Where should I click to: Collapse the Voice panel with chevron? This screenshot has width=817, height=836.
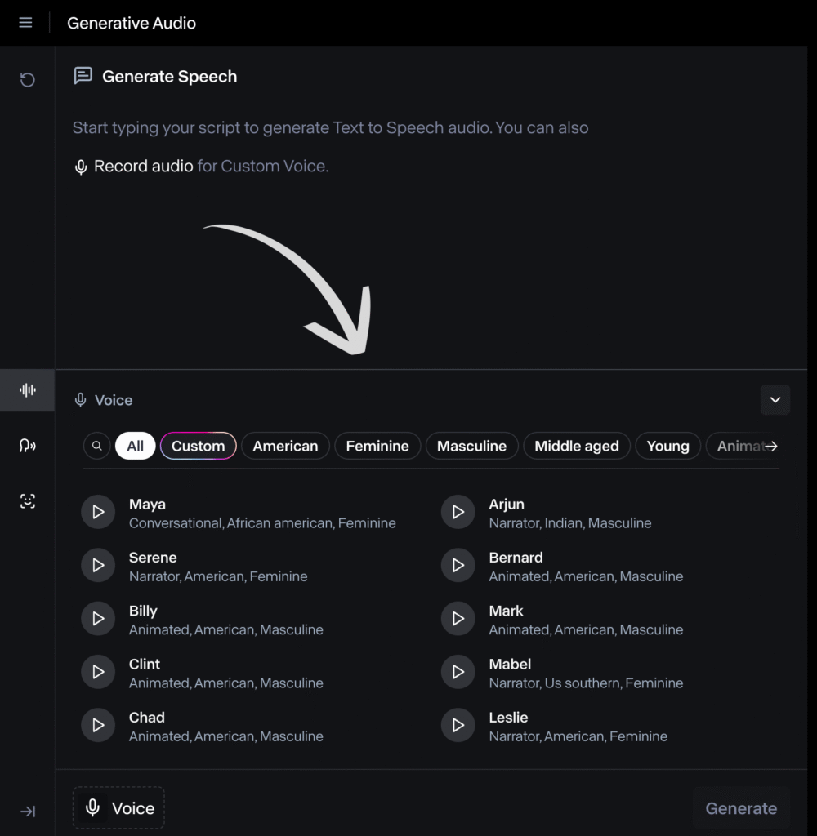775,400
